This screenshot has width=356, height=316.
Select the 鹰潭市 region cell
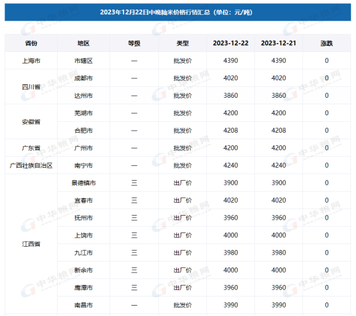coord(84,288)
